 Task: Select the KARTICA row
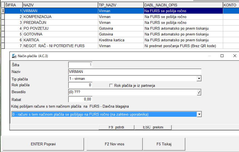point(122,40)
